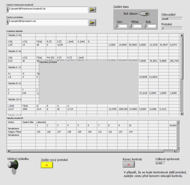Screen dimensions: 190x185
Task: Select the cell with value 24,6838
Action: point(143,77)
